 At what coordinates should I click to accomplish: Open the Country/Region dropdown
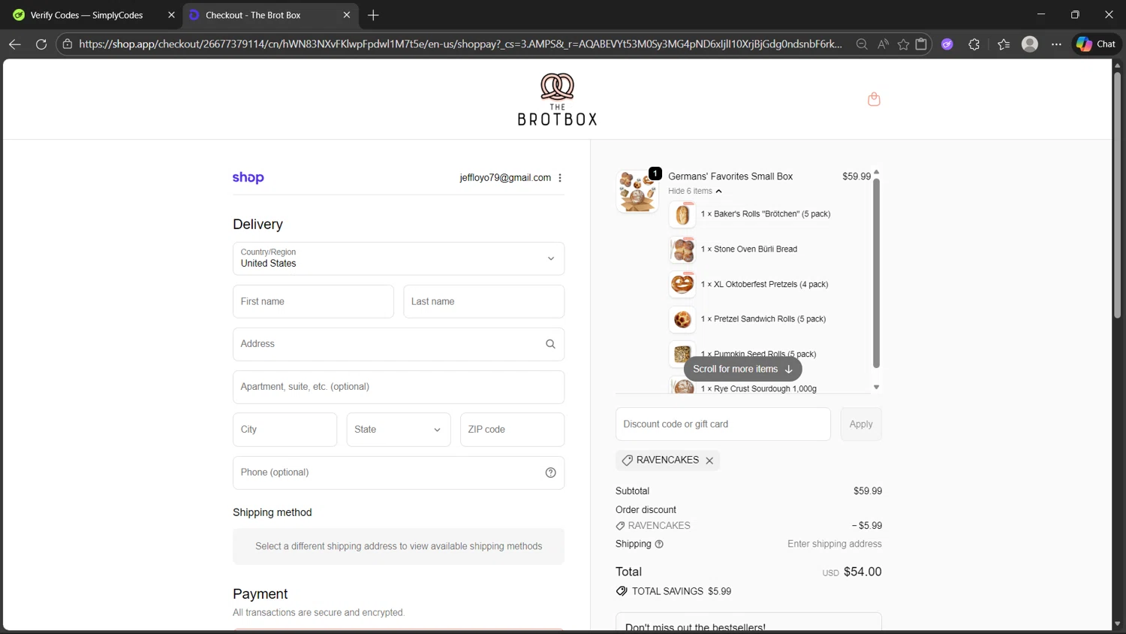click(x=399, y=258)
